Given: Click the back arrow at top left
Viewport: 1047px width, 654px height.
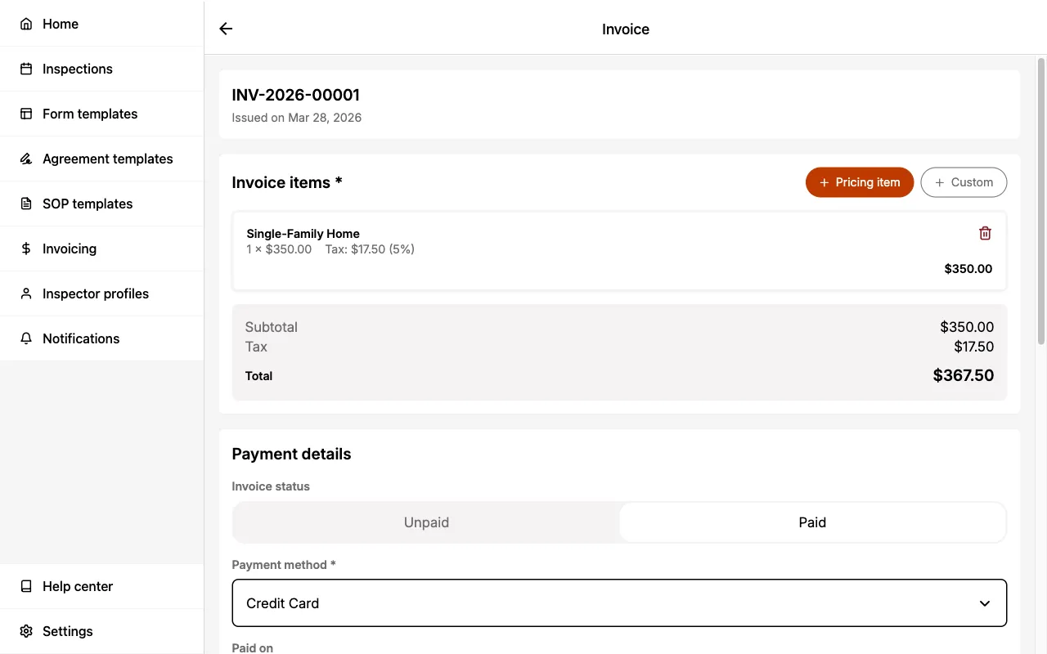Looking at the screenshot, I should point(225,28).
